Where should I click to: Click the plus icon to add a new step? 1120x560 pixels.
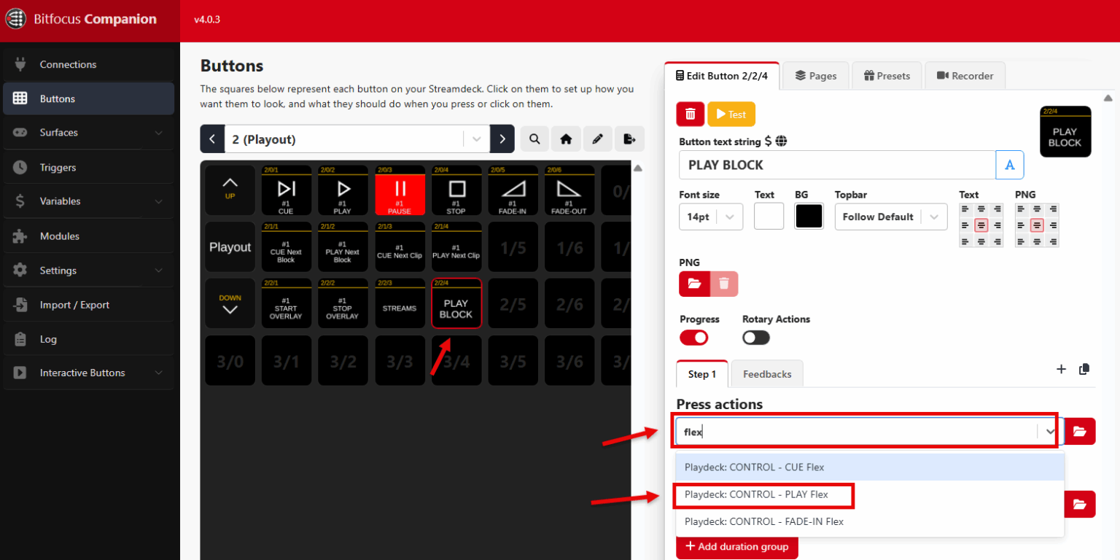click(1061, 370)
